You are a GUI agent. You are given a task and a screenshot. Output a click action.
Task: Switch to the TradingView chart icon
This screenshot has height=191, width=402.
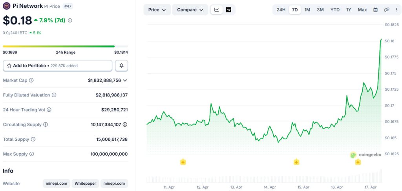[228, 10]
